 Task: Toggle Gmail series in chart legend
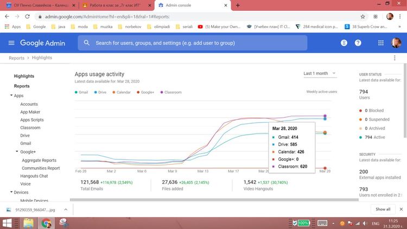coord(81,92)
